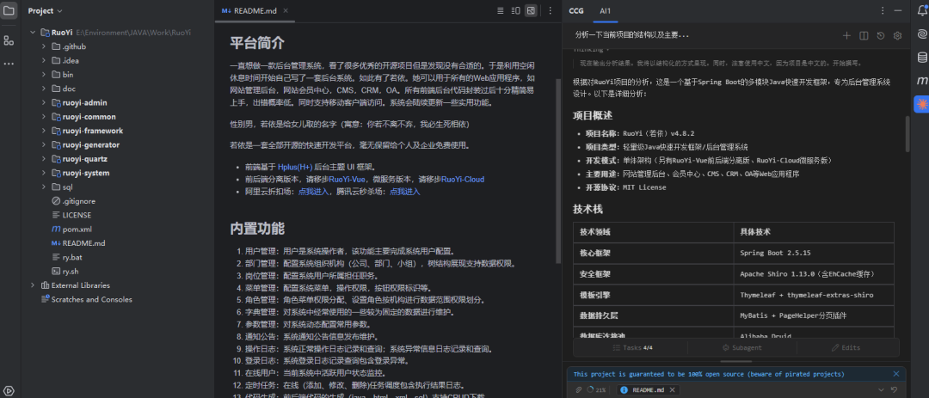Open the Edits tab

(846, 347)
